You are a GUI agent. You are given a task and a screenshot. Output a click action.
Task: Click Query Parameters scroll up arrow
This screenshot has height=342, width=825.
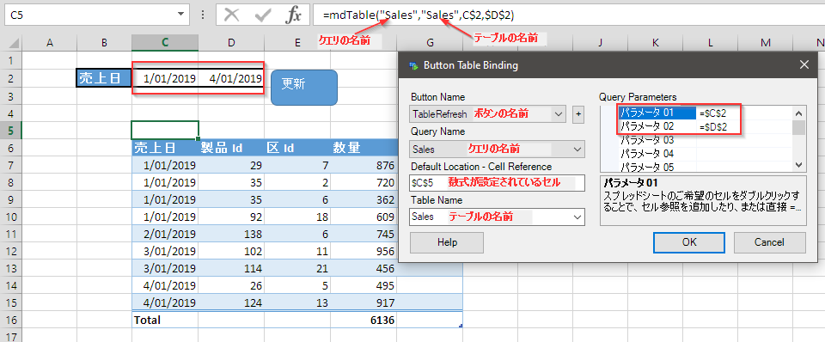(x=798, y=113)
